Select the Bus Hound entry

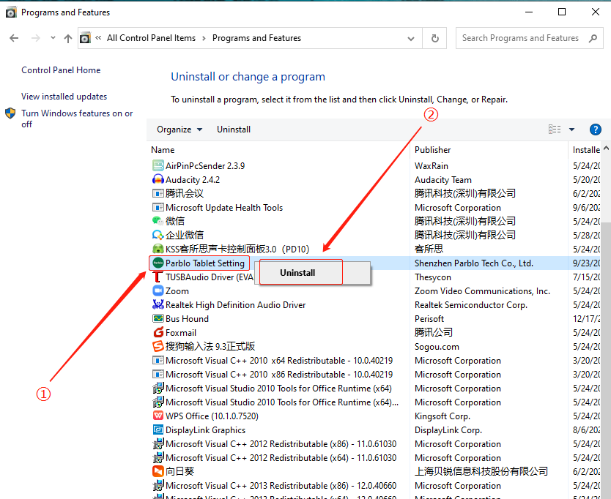pyautogui.click(x=187, y=319)
